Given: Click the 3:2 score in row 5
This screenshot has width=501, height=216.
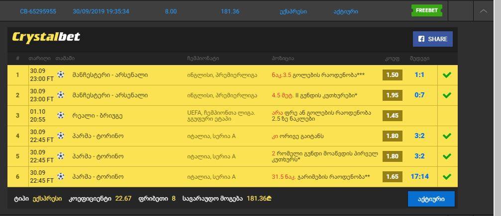Looking at the screenshot, I should pos(419,156).
